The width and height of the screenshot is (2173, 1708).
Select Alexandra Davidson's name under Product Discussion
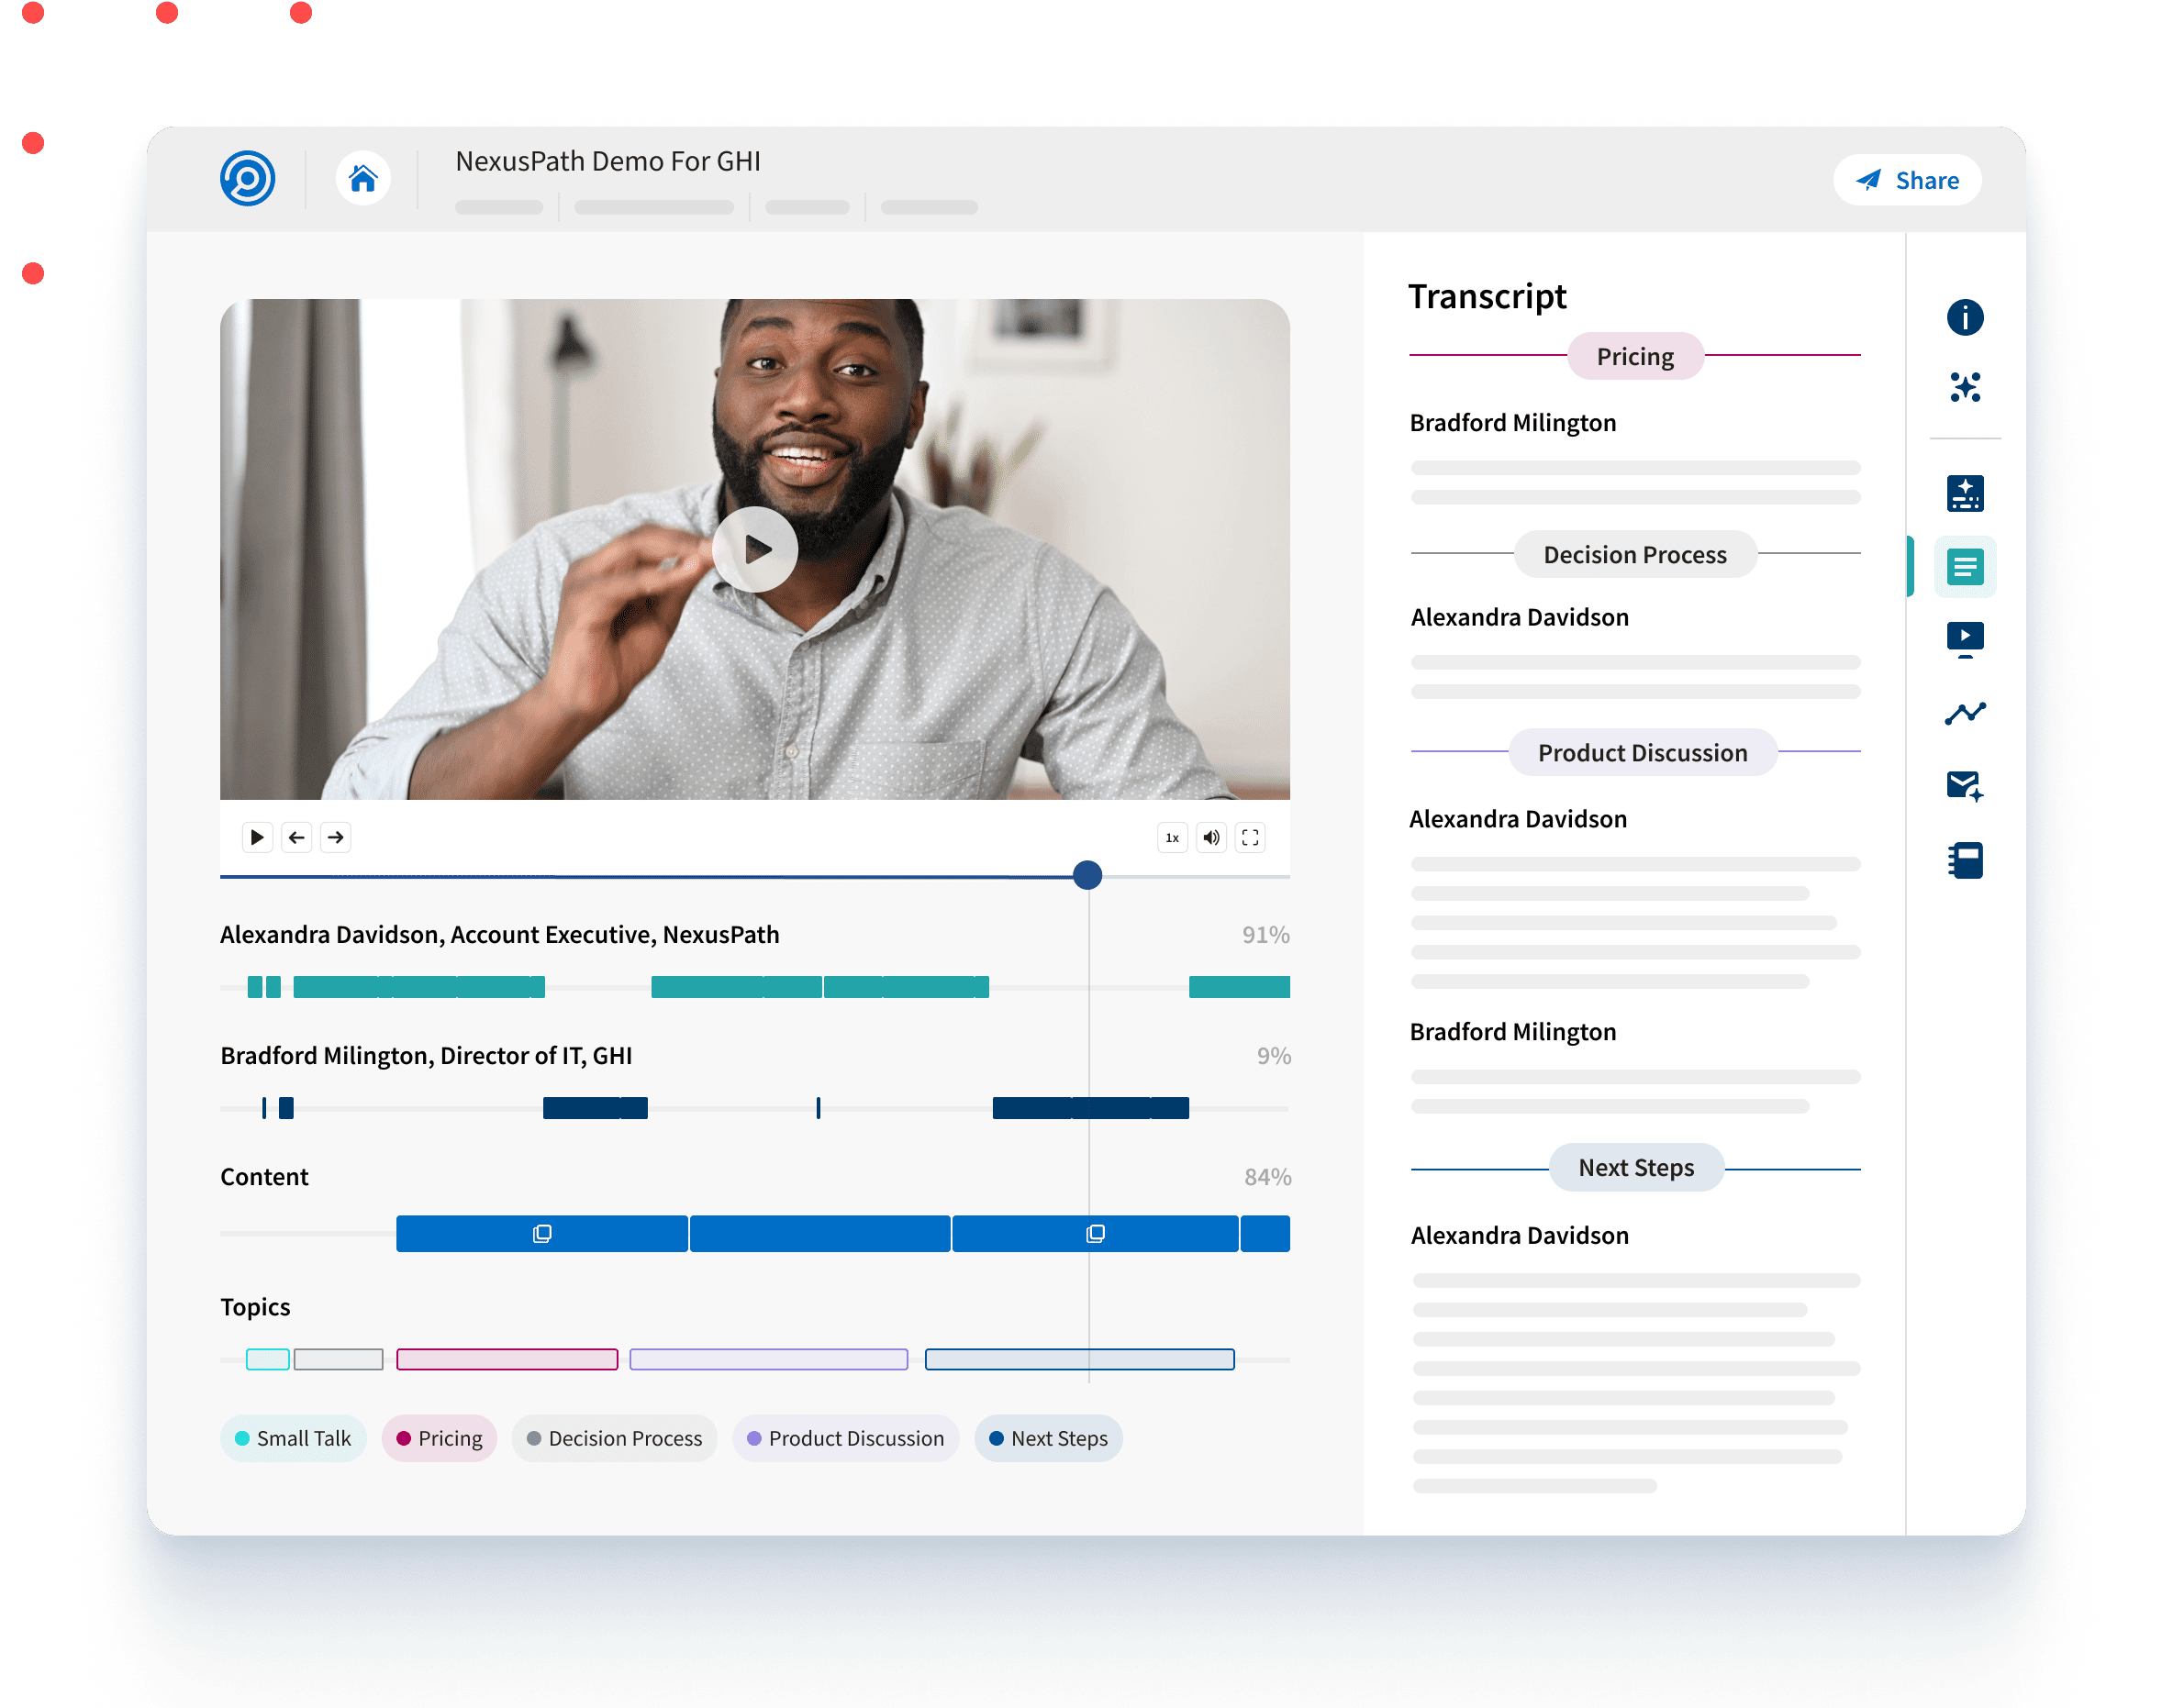pos(1518,818)
